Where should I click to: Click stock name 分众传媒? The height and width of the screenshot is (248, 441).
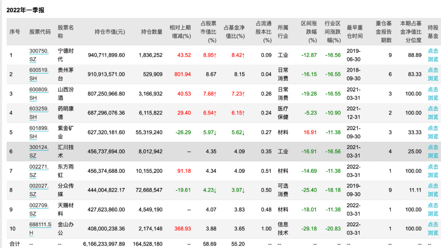65,190
